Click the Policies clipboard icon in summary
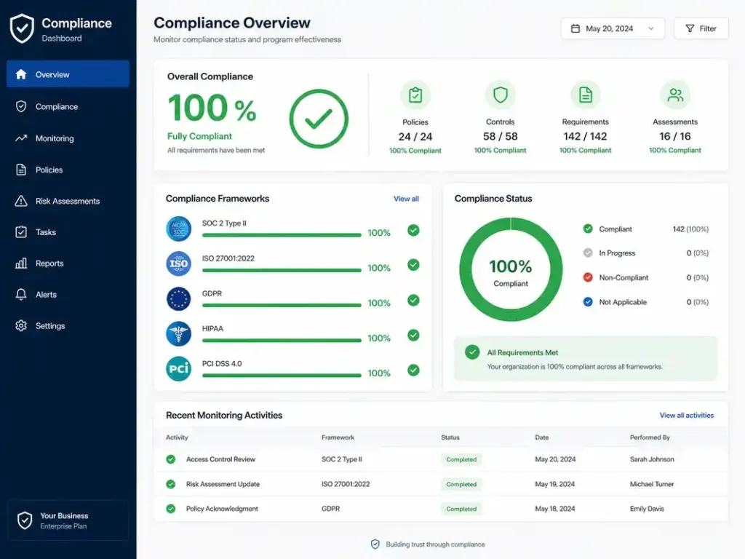This screenshot has height=559, width=745. pos(415,95)
